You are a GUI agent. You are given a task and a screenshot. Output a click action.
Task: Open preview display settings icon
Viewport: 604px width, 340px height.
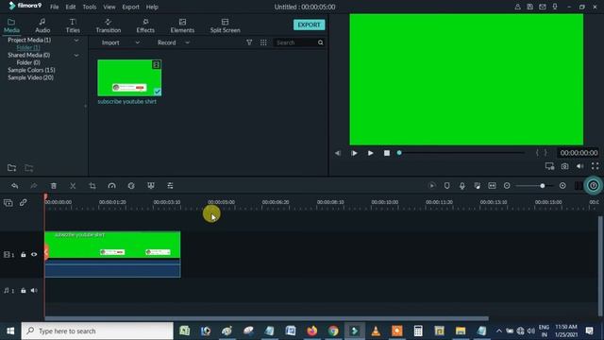point(549,166)
